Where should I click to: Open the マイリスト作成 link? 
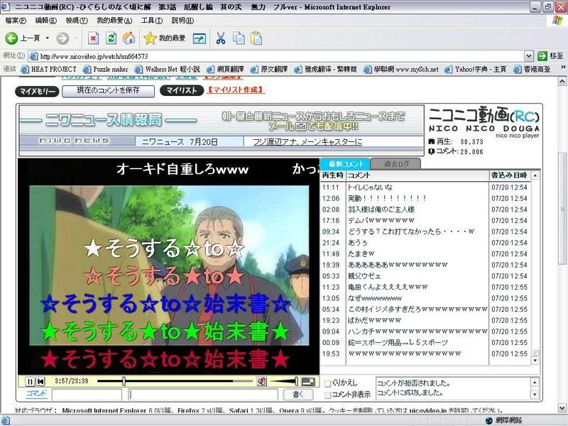pos(236,90)
